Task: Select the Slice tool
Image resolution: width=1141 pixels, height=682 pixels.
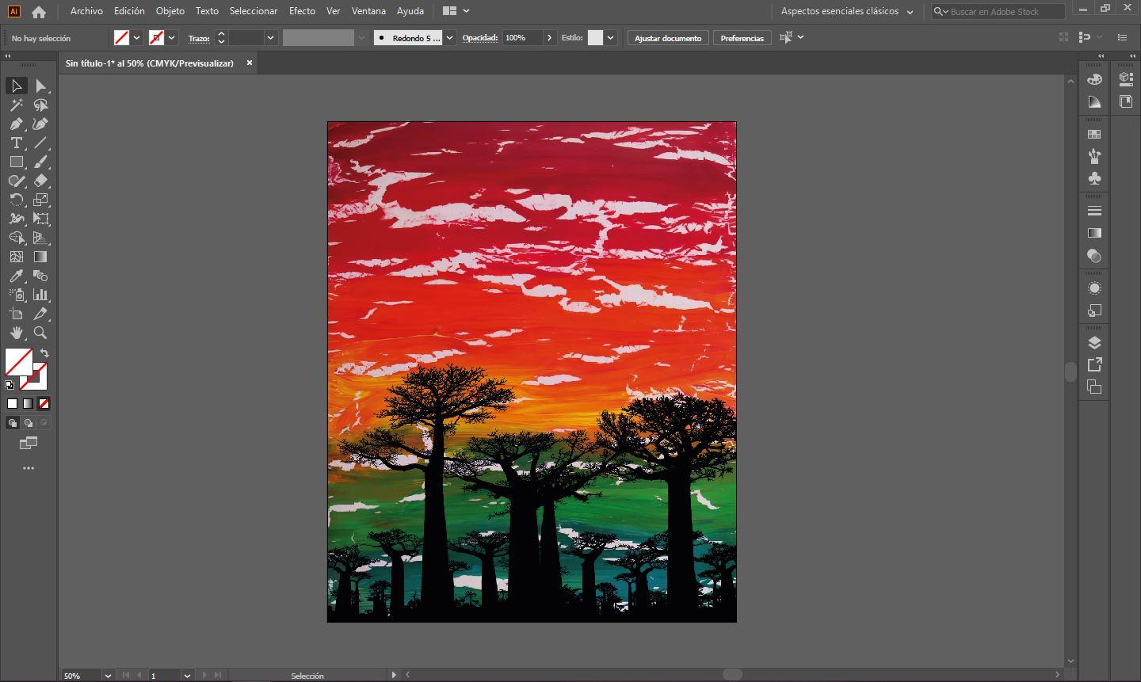Action: [40, 314]
